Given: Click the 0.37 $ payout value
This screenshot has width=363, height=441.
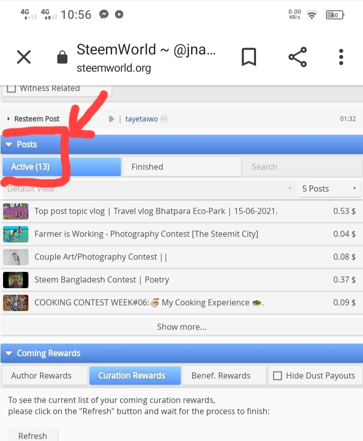Looking at the screenshot, I should click(344, 280).
